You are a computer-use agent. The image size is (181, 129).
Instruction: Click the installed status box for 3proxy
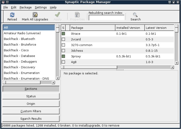pos(63,56)
